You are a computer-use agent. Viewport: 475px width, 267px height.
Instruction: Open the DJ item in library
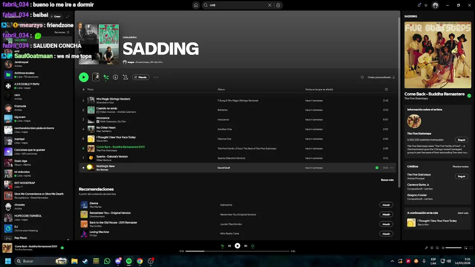point(37,228)
